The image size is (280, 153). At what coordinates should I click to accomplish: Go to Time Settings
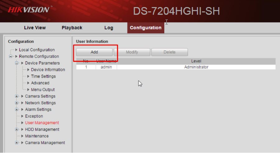click(43, 76)
